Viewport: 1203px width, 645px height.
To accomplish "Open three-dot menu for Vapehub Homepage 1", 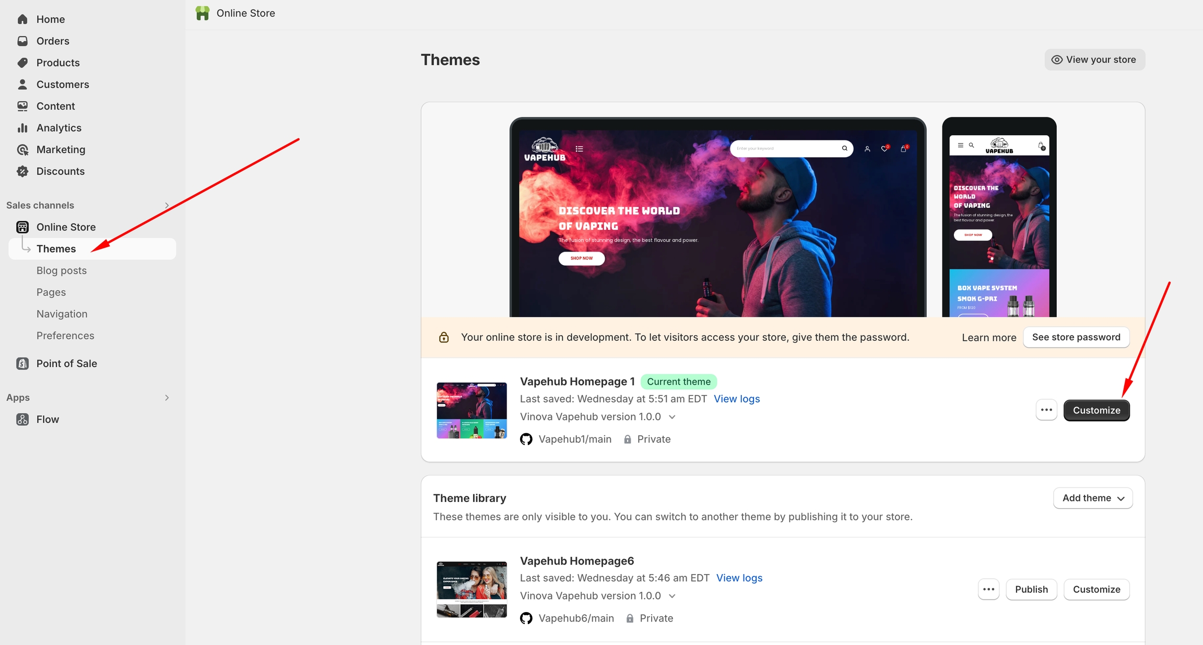I will 1046,410.
